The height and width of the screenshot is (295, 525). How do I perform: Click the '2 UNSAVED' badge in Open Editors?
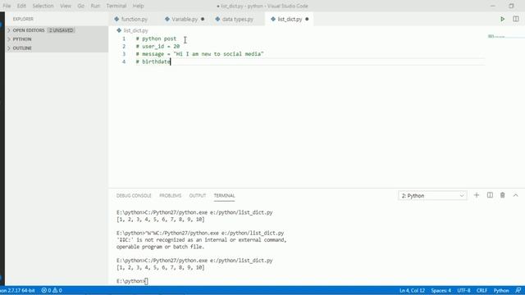[61, 30]
